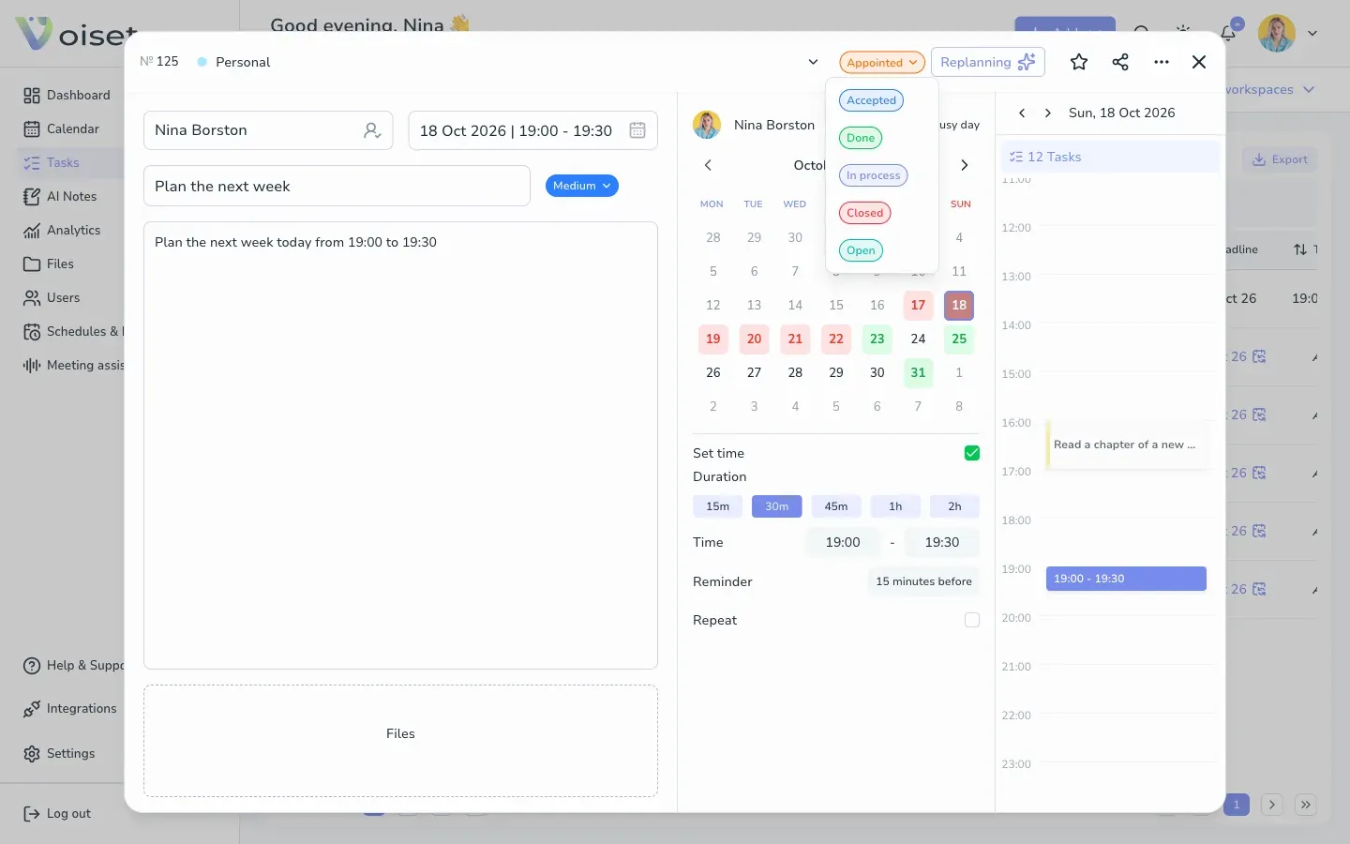Viewport: 1350px width, 844px height.
Task: Go to previous month in calendar
Action: [709, 165]
